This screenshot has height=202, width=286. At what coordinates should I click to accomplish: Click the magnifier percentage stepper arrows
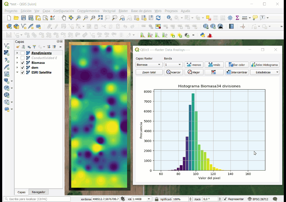click(x=190, y=199)
